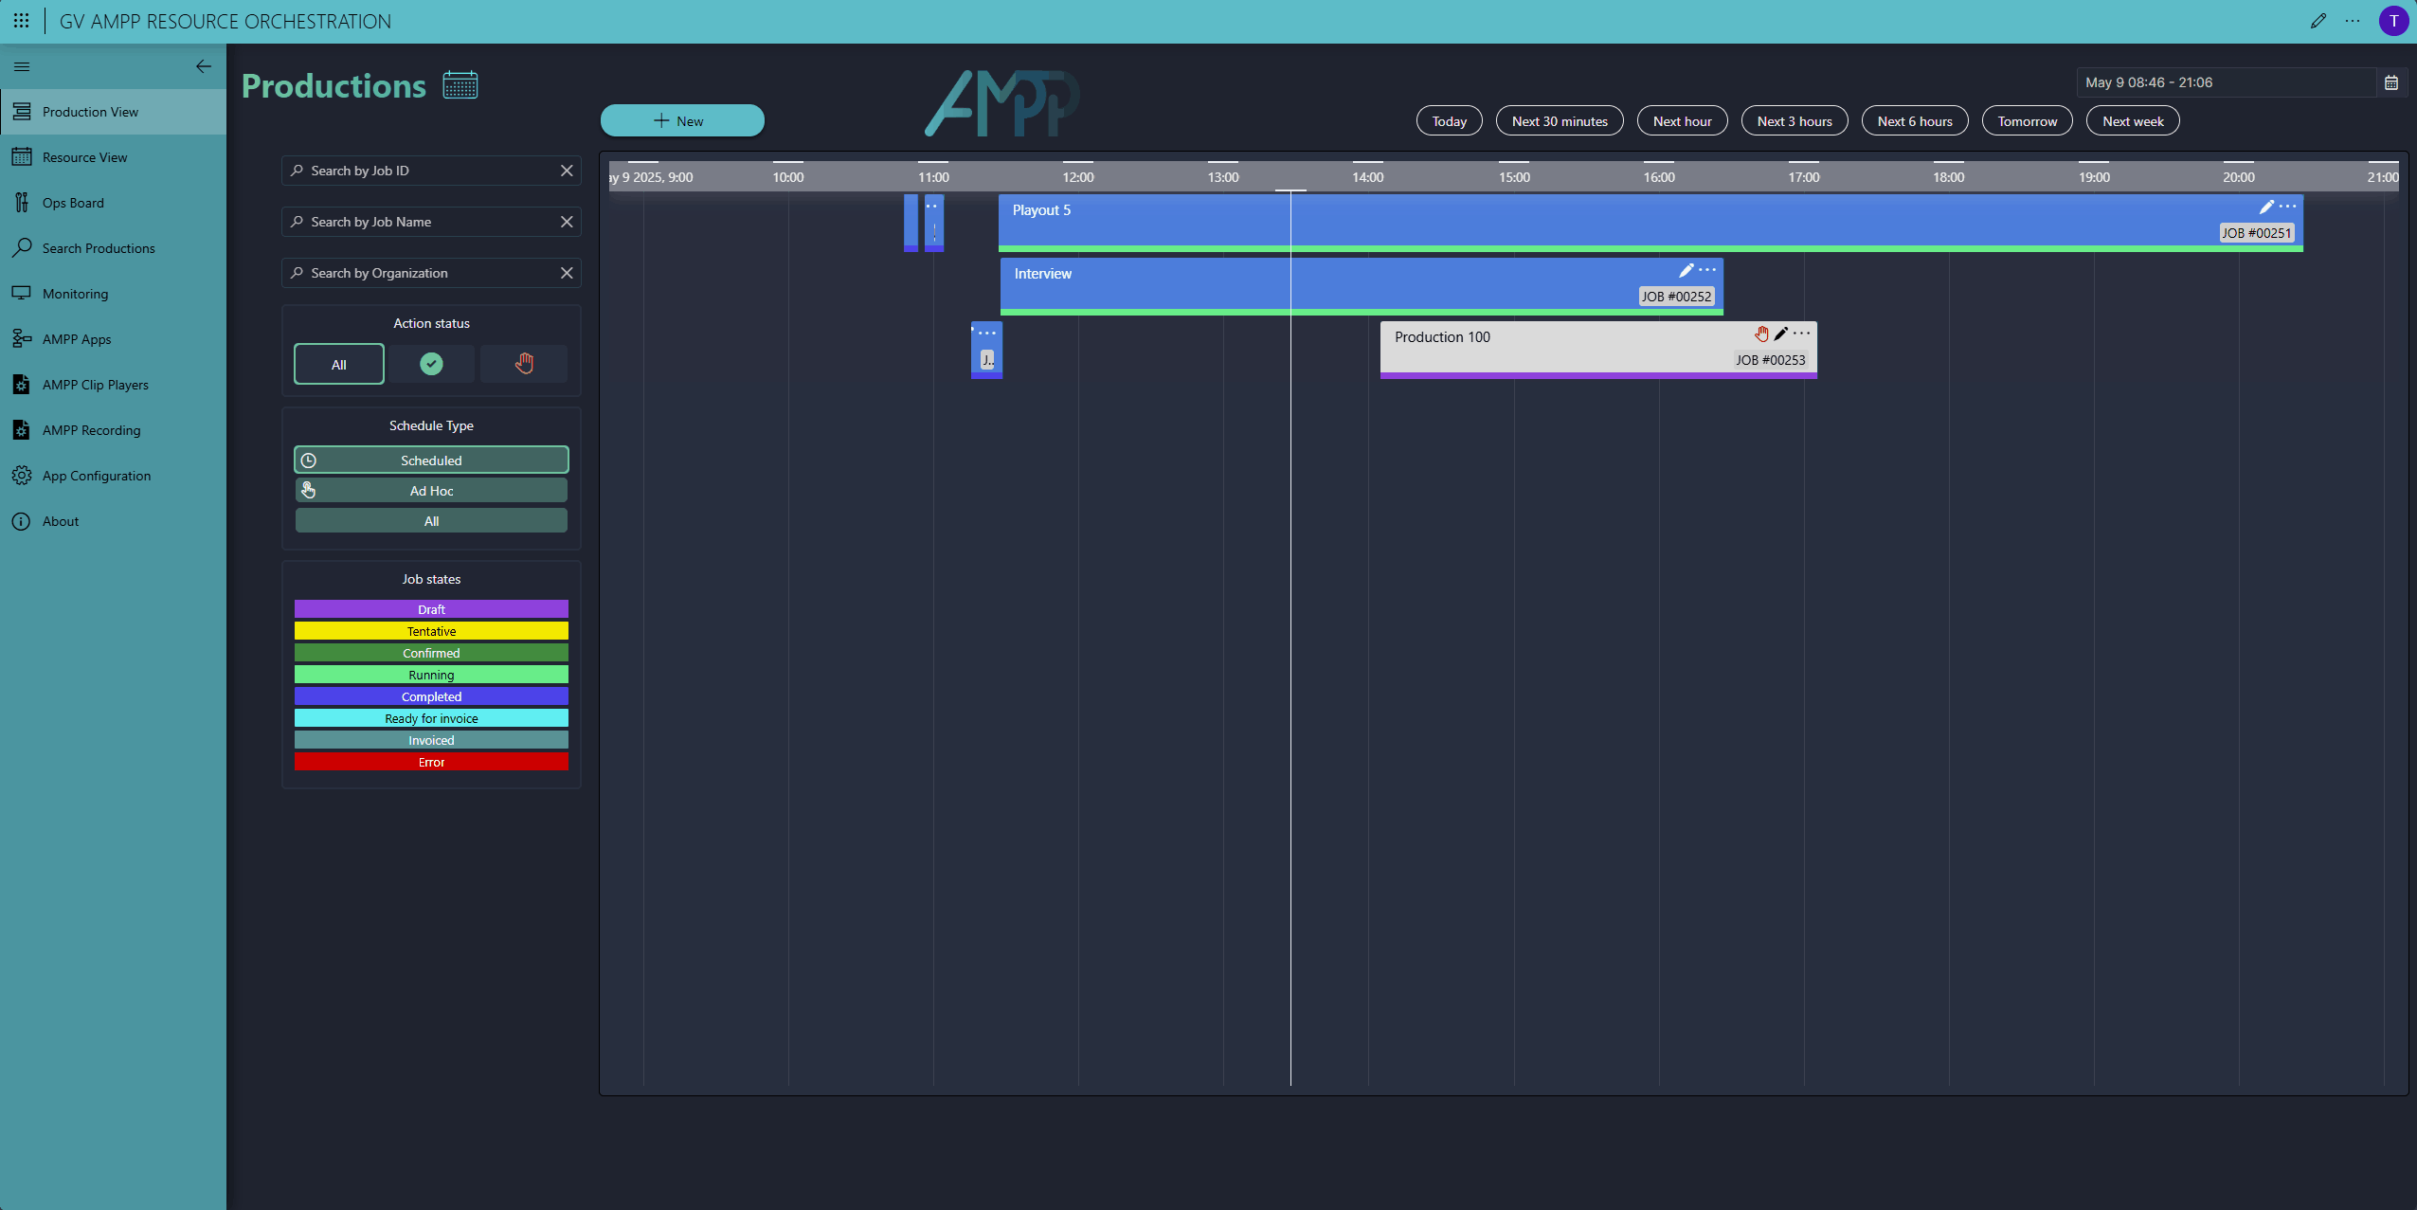Toggle the hamburger menu in sidebar
This screenshot has height=1210, width=2417.
coord(22,66)
